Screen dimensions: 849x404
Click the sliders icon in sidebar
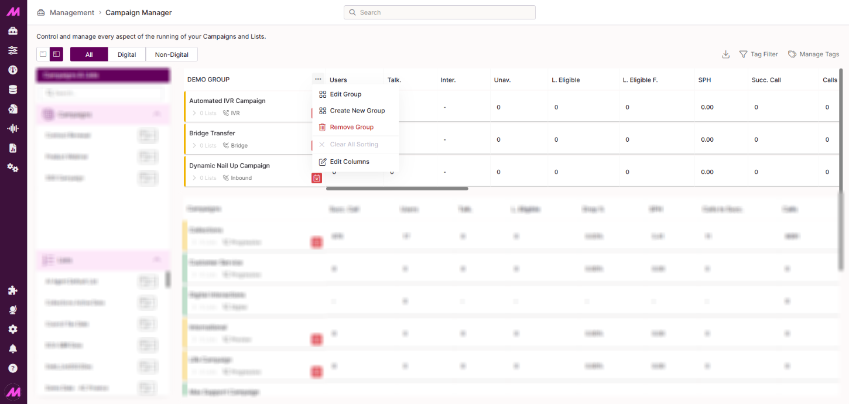(13, 50)
